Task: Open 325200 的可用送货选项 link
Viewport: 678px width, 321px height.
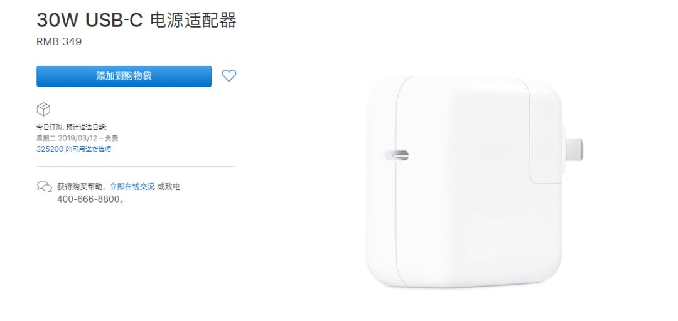Action: [x=74, y=149]
